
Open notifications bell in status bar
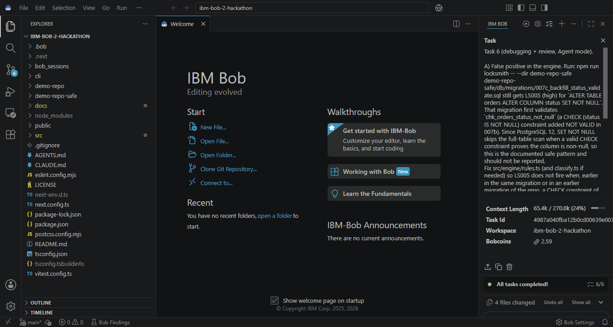click(605, 322)
